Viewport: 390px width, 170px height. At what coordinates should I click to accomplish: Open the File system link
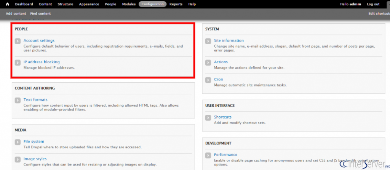click(x=34, y=141)
